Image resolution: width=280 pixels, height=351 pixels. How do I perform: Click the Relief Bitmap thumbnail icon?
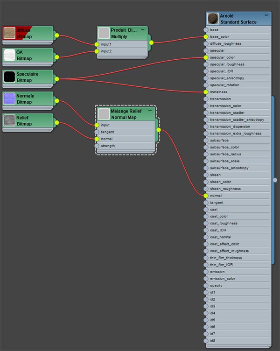(9, 121)
